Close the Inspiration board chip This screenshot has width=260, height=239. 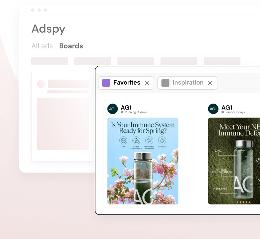click(x=210, y=83)
